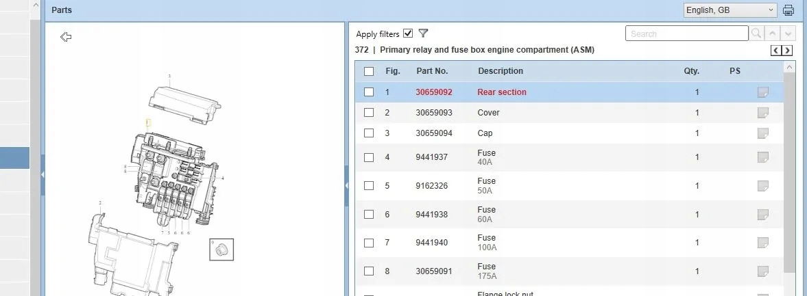The width and height of the screenshot is (807, 296).
Task: Click part number 30659092 link
Action: [x=434, y=92]
